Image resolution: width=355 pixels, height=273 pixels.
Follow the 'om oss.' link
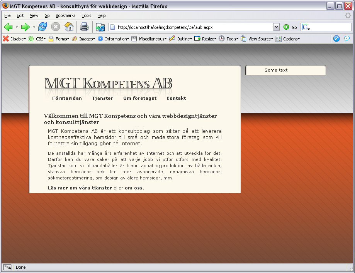134,188
